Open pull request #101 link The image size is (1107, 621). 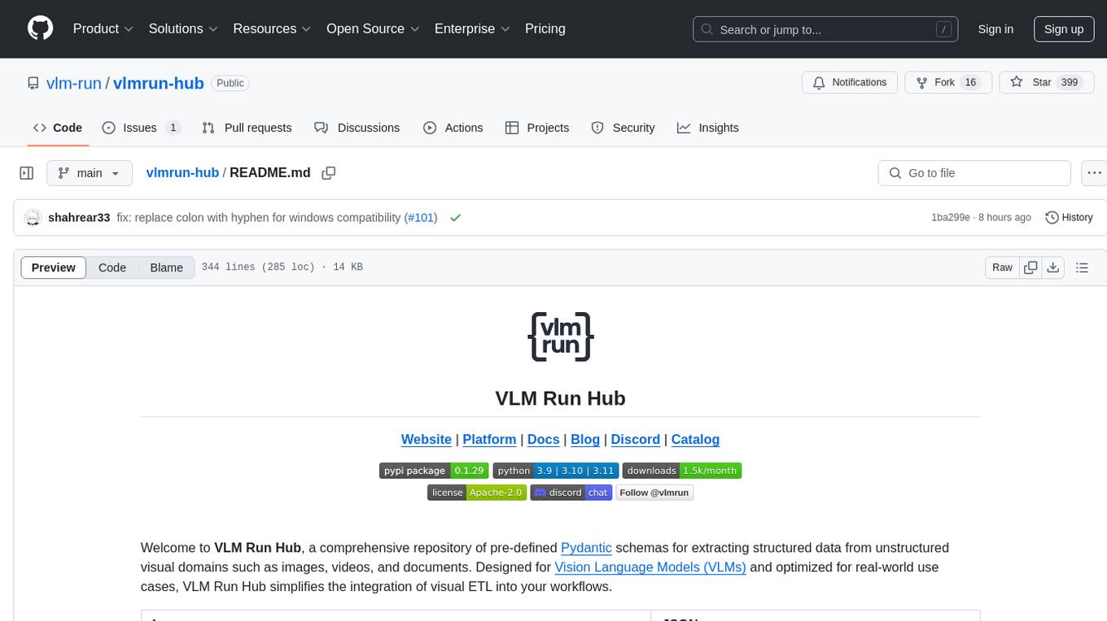(x=421, y=218)
